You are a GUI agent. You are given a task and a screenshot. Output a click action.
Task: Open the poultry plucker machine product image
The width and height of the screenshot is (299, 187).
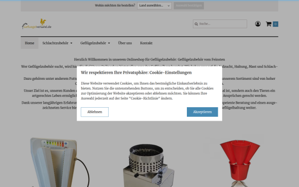(x=149, y=165)
